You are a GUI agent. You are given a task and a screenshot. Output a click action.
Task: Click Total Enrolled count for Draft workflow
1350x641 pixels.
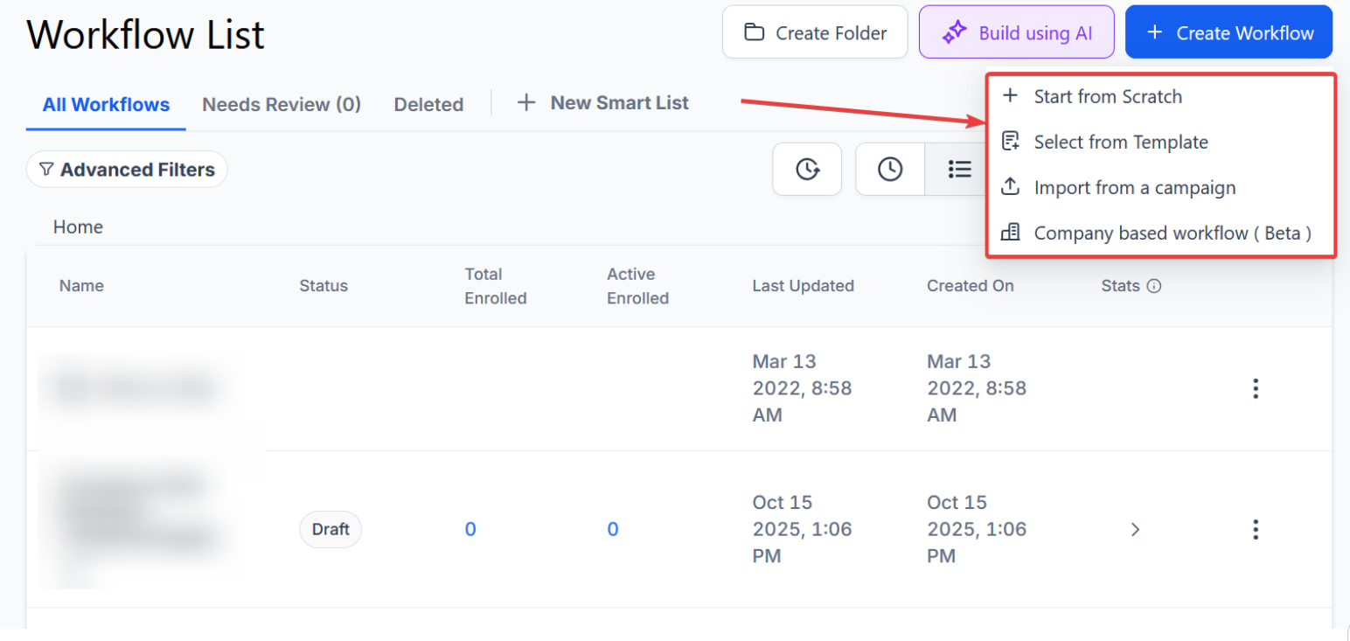(x=470, y=529)
